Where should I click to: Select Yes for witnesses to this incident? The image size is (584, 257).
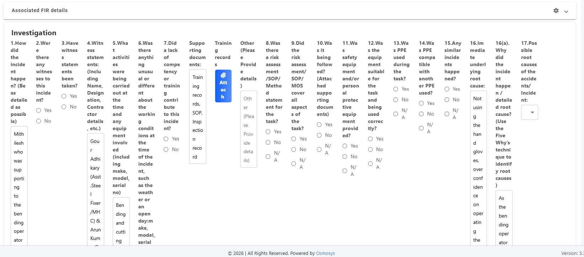(39, 111)
